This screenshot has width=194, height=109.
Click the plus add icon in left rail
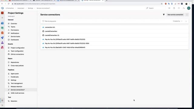[x=2, y=18]
